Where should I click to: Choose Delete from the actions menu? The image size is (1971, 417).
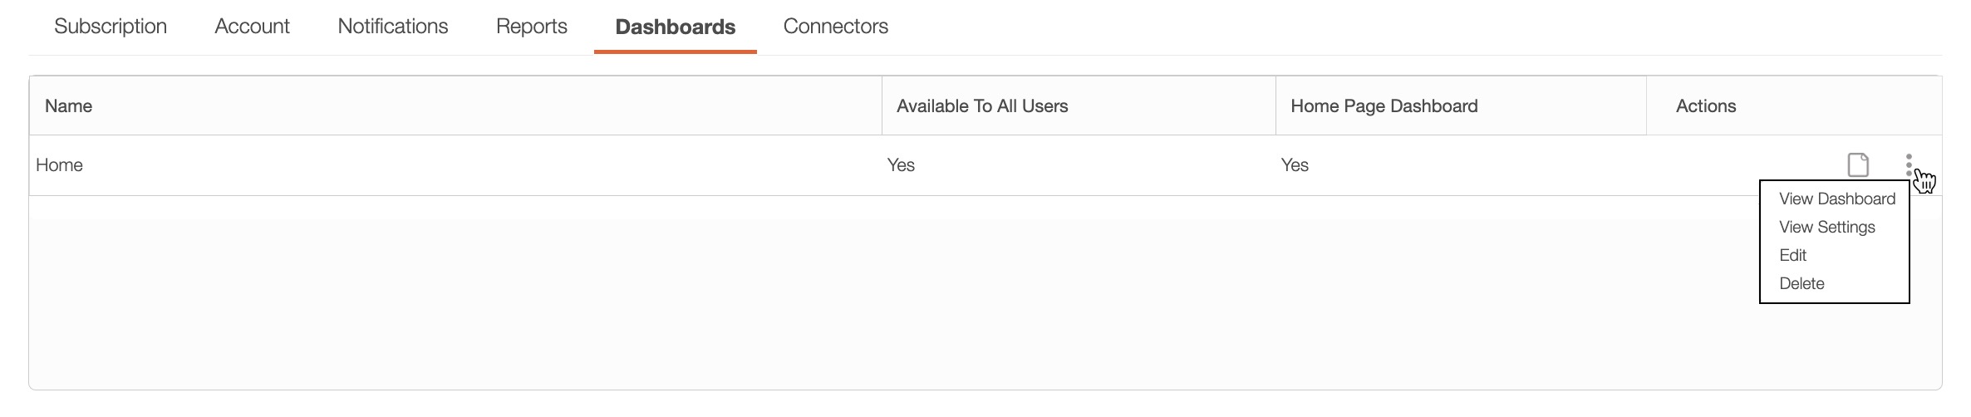(1801, 283)
